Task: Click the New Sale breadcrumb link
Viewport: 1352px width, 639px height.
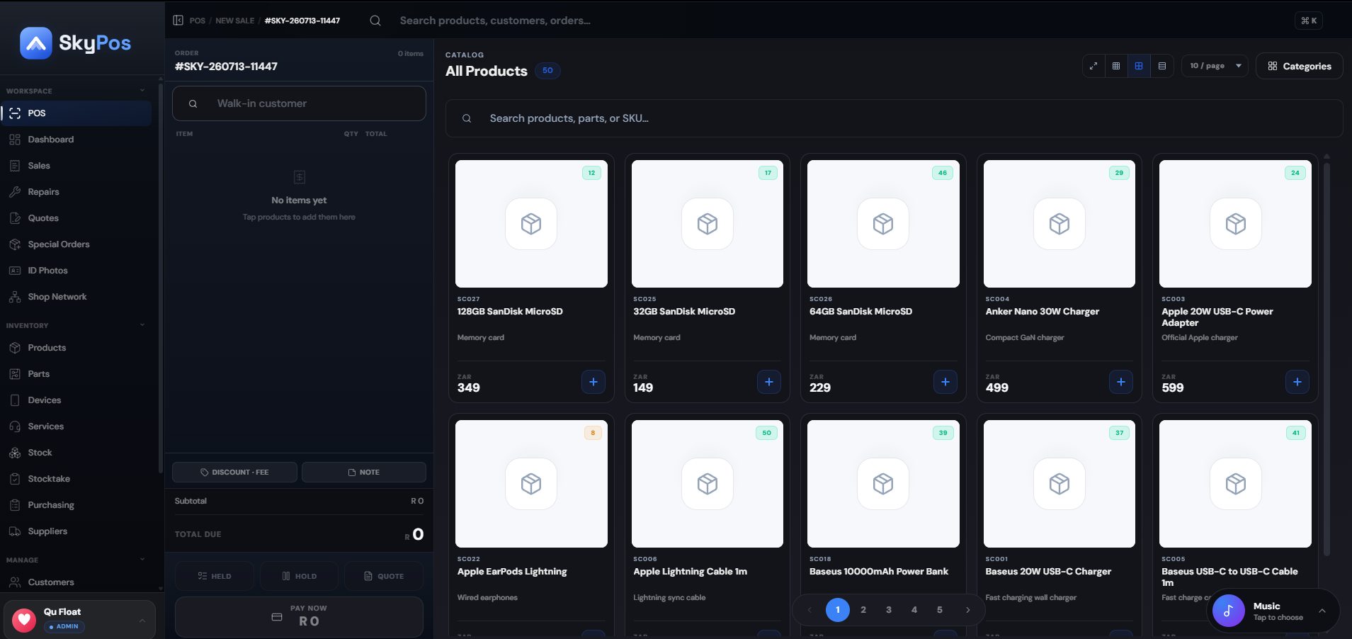Action: click(x=235, y=21)
